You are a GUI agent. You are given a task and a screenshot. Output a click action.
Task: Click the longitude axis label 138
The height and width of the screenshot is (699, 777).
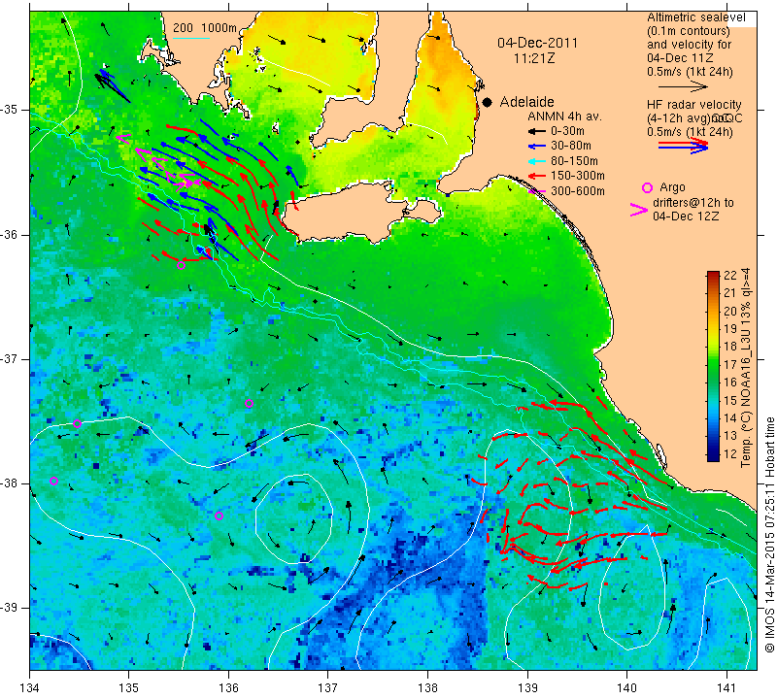[x=427, y=688]
